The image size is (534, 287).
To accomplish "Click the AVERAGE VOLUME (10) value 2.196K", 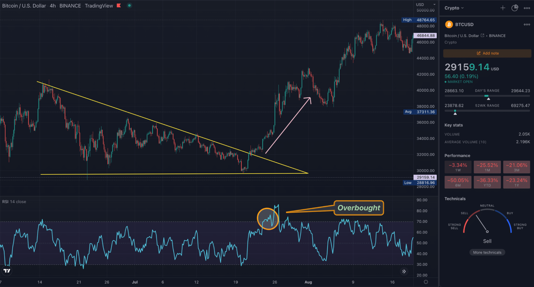I will tap(523, 142).
